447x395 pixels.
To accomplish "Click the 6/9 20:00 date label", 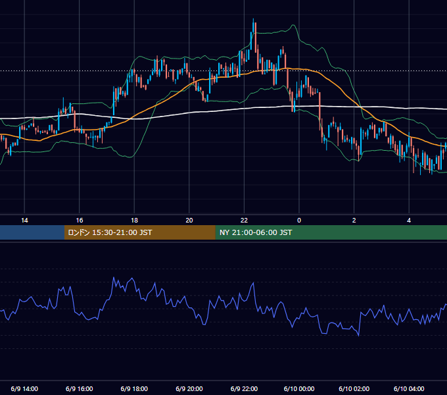I will pos(189,388).
